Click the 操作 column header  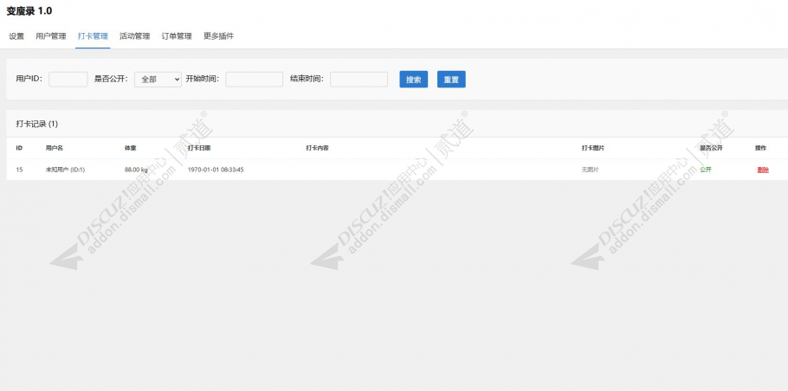coord(760,148)
